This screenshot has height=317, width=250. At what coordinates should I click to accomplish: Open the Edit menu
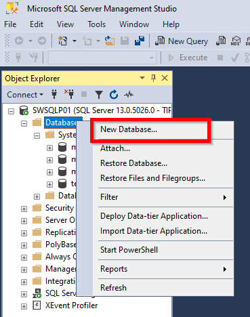[x=37, y=24]
